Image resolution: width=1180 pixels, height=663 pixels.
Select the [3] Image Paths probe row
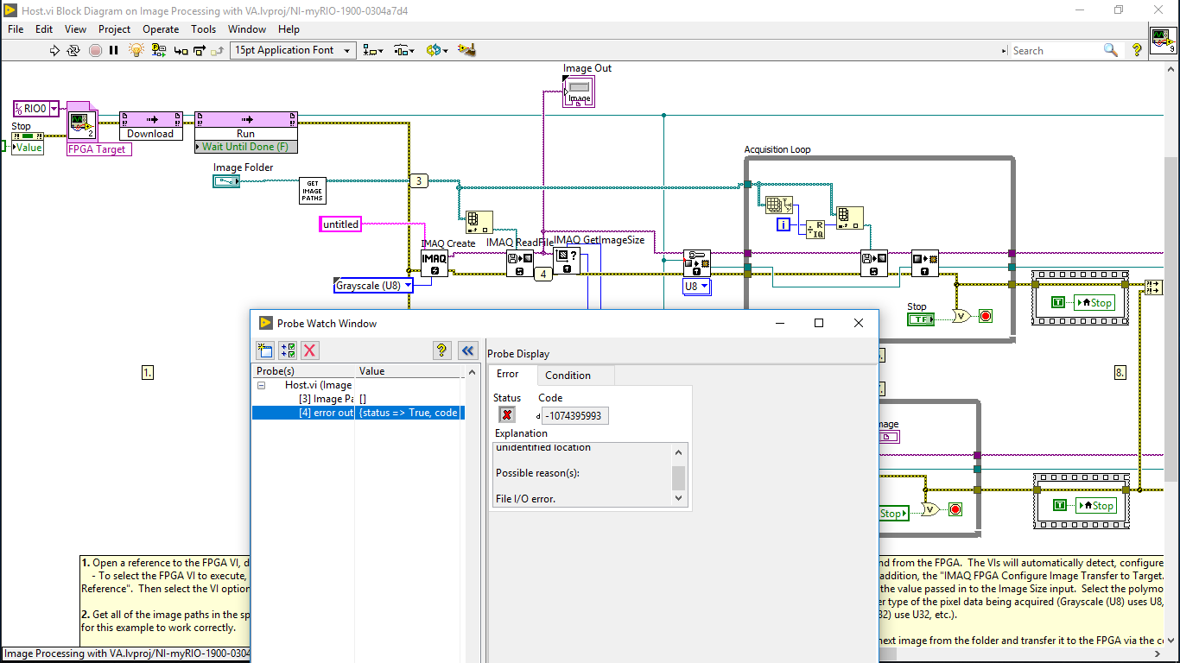click(326, 399)
